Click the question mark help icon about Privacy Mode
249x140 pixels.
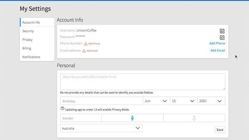point(62,108)
